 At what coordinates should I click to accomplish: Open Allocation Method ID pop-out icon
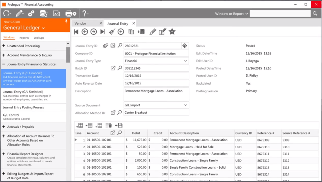tap(113, 113)
